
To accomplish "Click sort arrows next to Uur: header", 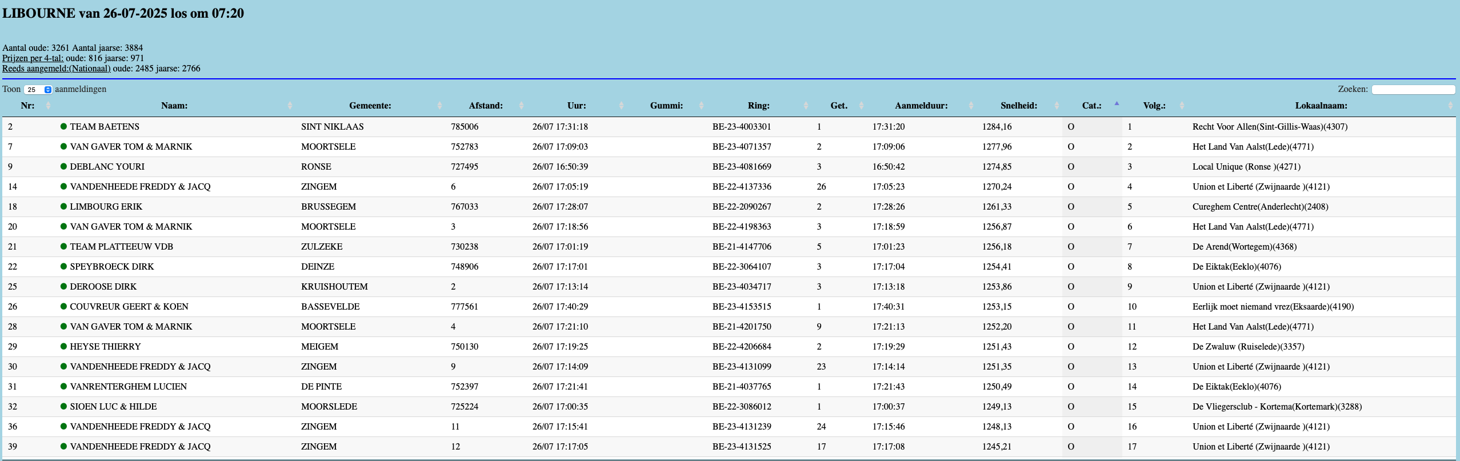I will point(622,106).
